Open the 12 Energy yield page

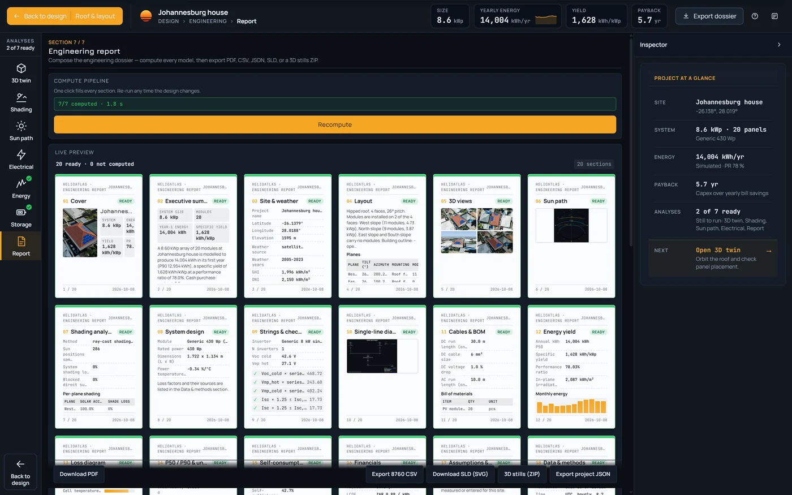(x=571, y=367)
